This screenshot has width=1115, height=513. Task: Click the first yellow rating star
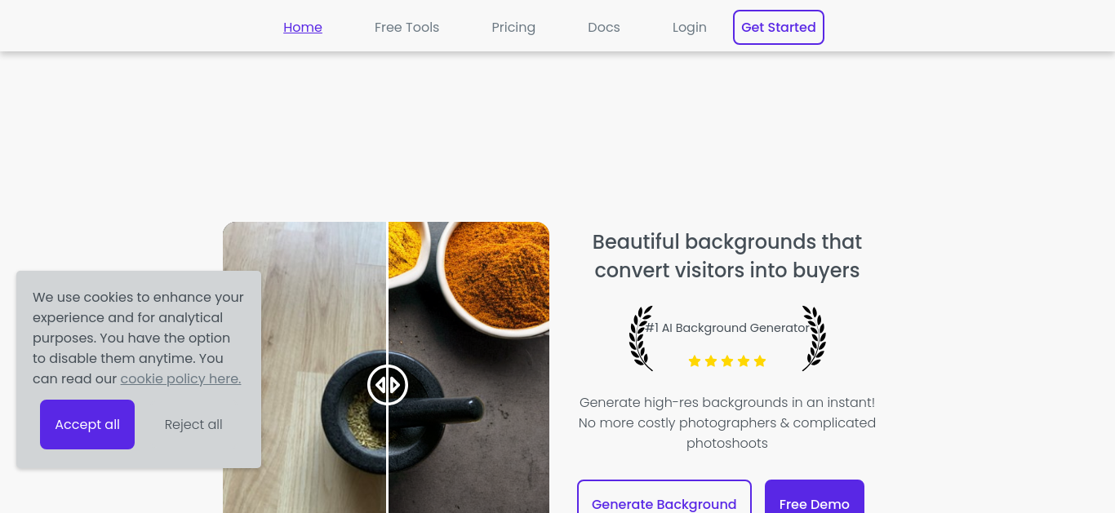pos(695,361)
